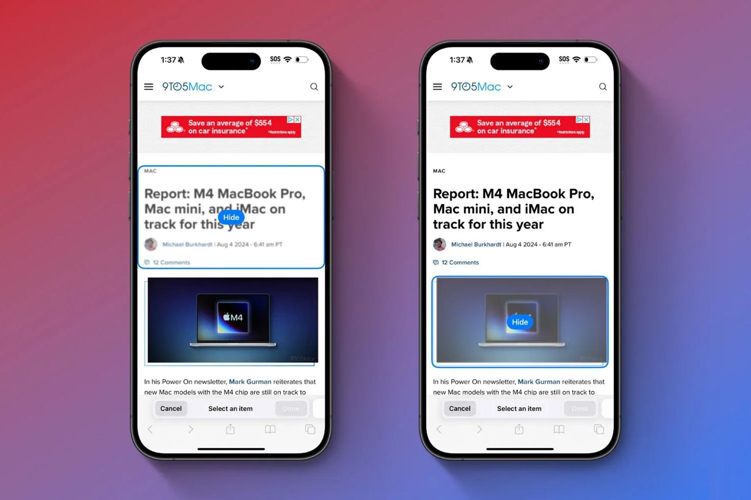Tap the search icon on 9TO5Mac
The height and width of the screenshot is (500, 751).
click(314, 86)
